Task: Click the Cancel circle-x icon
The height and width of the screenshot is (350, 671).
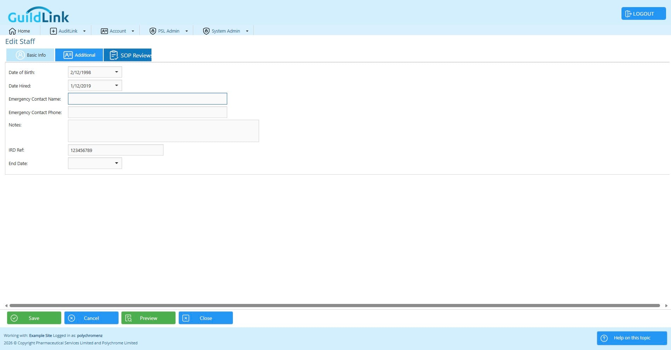Action: tap(71, 318)
